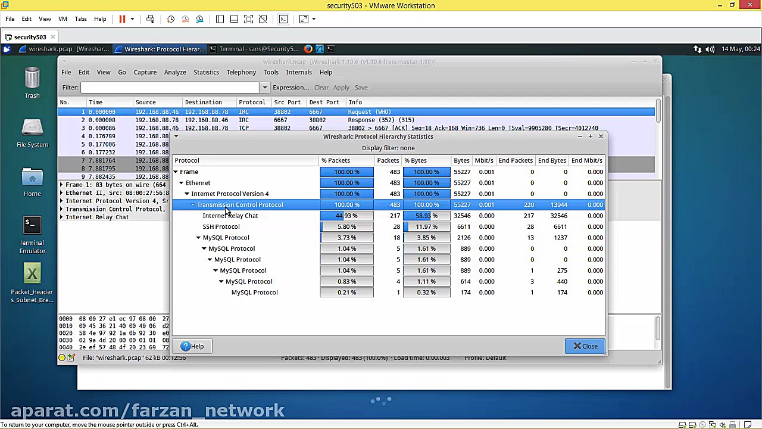The height and width of the screenshot is (429, 762).
Task: Click the Save filter button
Action: tap(361, 88)
